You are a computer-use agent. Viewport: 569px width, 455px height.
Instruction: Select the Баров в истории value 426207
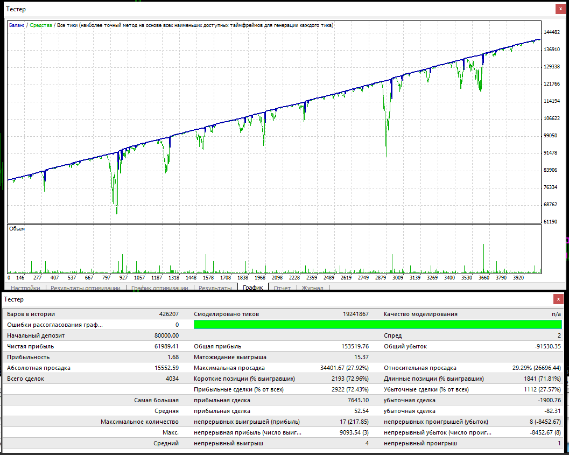click(x=168, y=314)
